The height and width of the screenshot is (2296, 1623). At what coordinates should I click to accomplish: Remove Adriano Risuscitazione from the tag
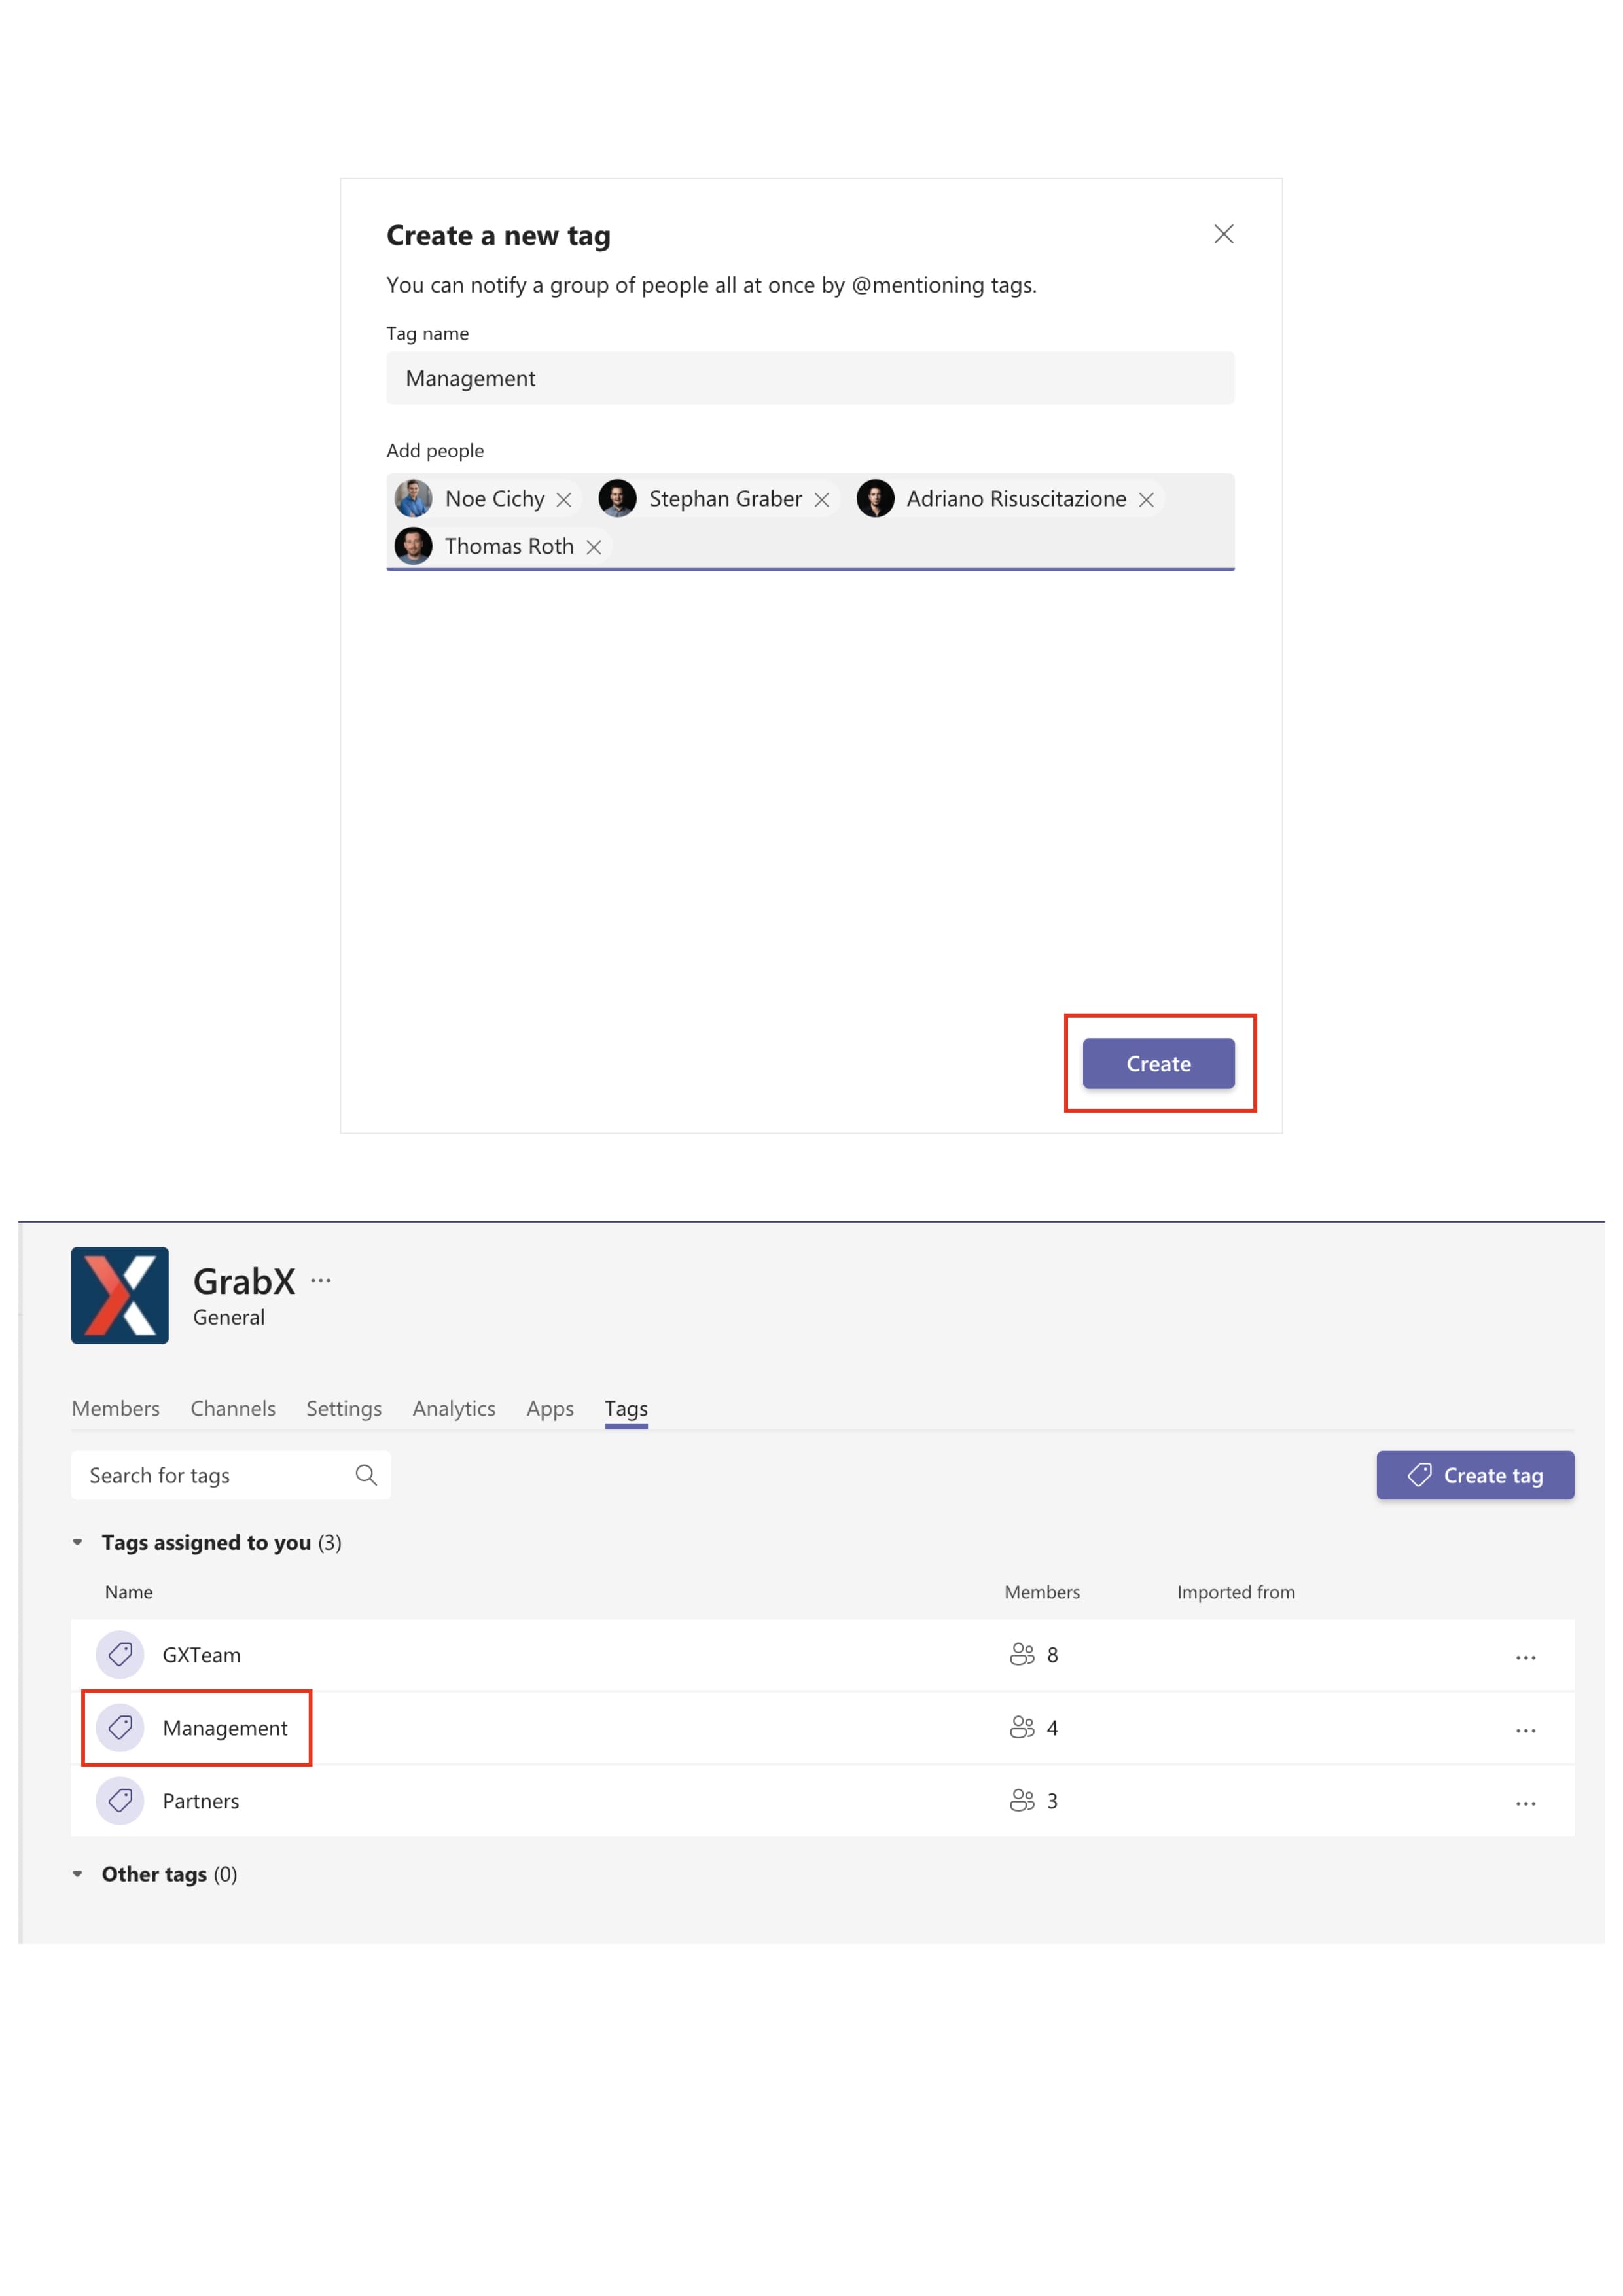pyautogui.click(x=1146, y=500)
